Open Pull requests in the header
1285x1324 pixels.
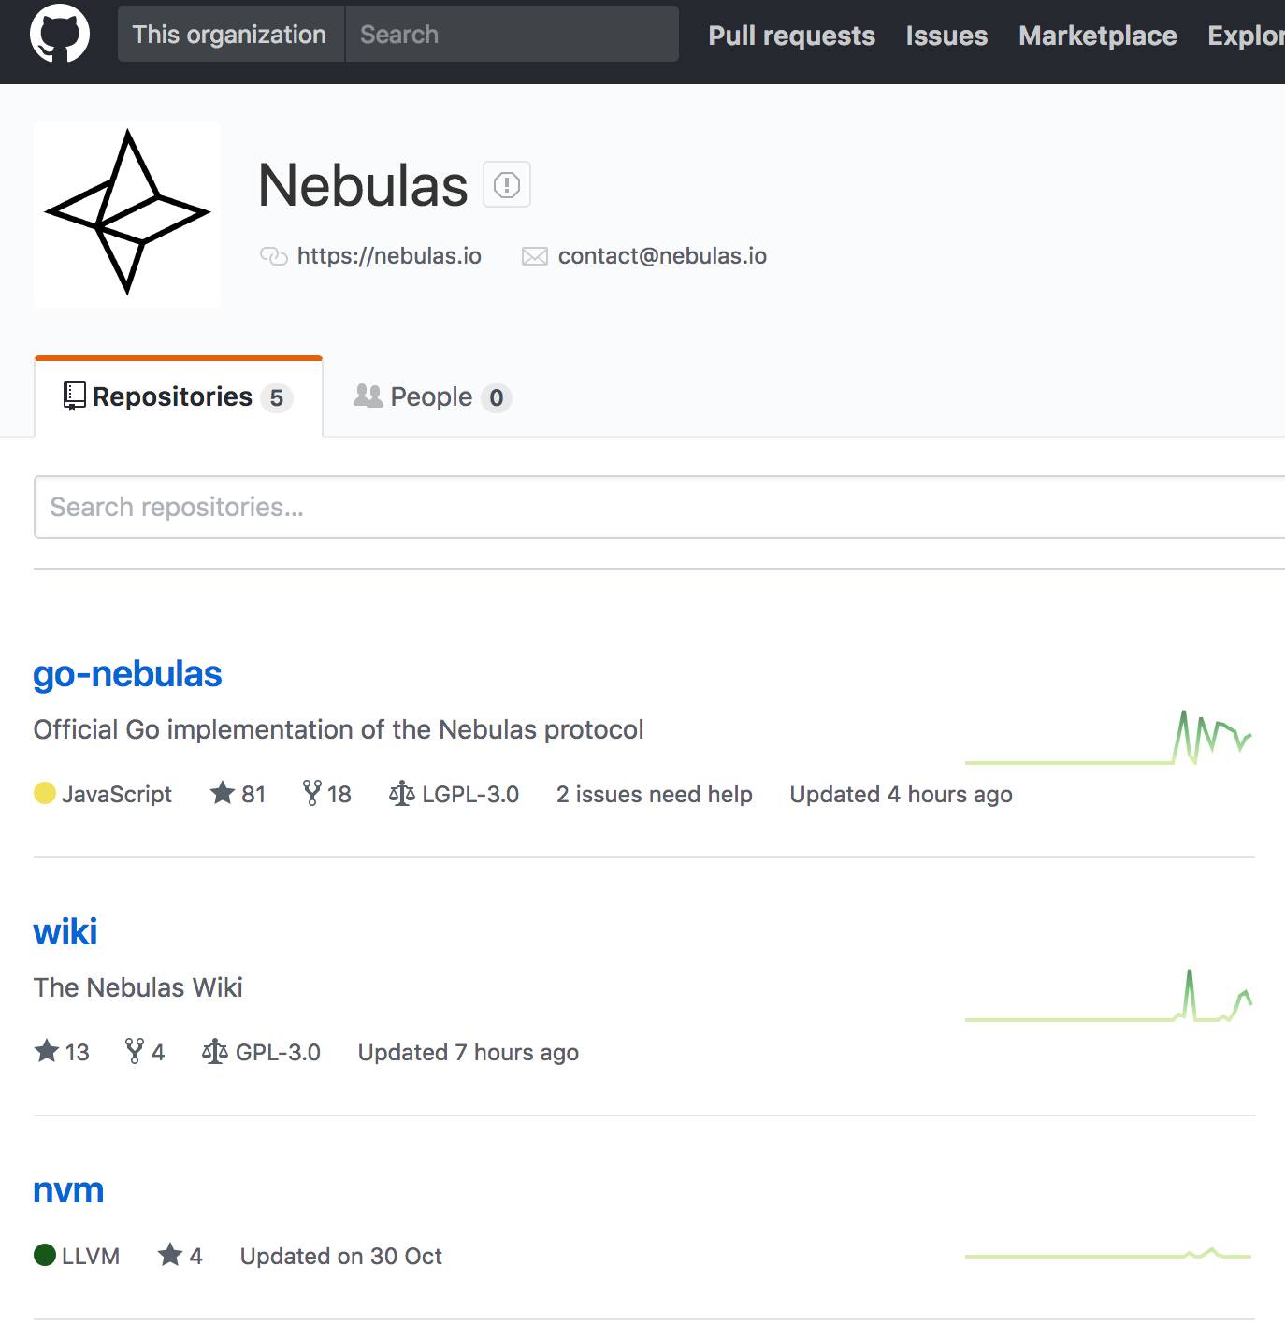click(791, 36)
